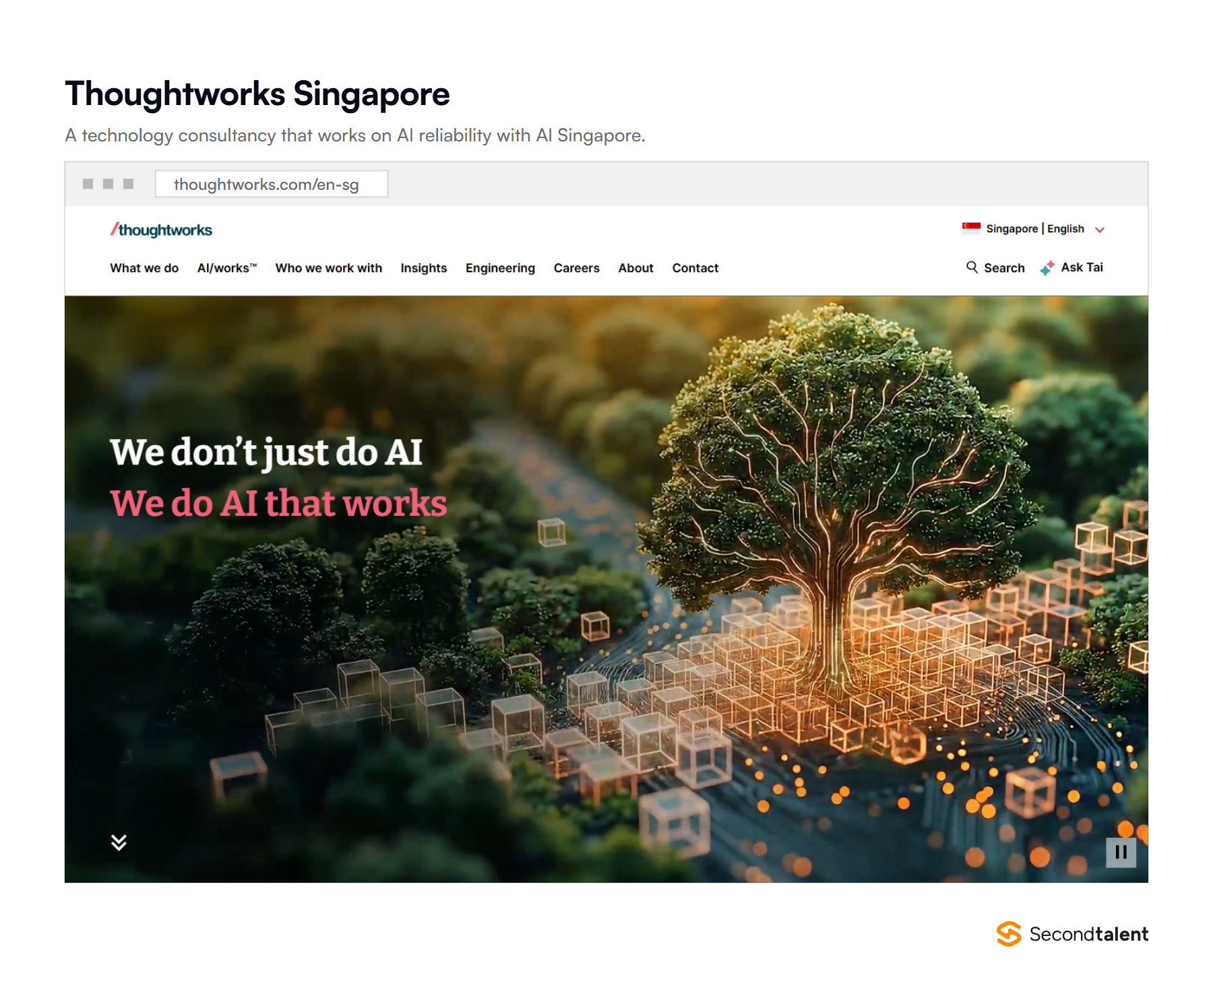
Task: Open Who we work with menu
Action: (x=329, y=268)
